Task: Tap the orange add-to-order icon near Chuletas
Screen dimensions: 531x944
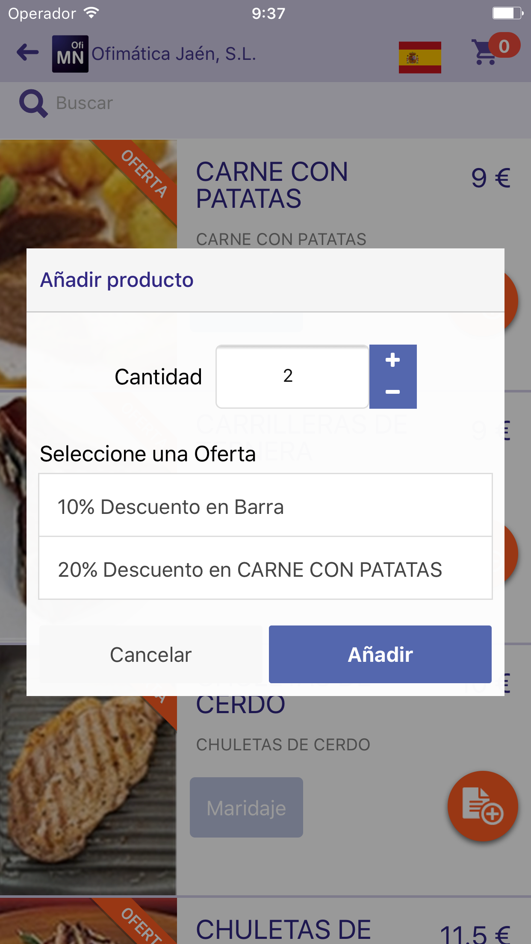Action: pyautogui.click(x=483, y=806)
